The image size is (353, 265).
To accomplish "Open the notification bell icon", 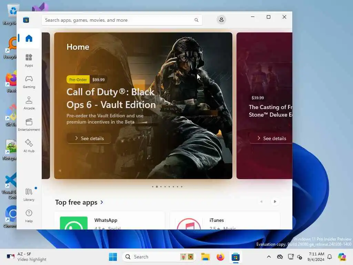I will 330,257.
